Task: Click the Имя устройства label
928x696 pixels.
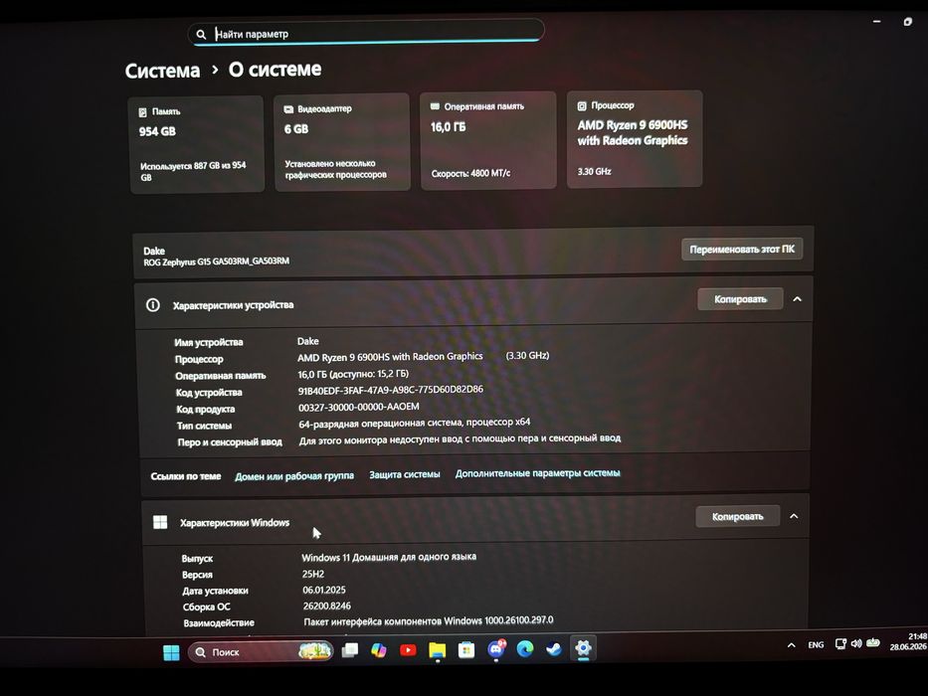Action: tap(208, 342)
